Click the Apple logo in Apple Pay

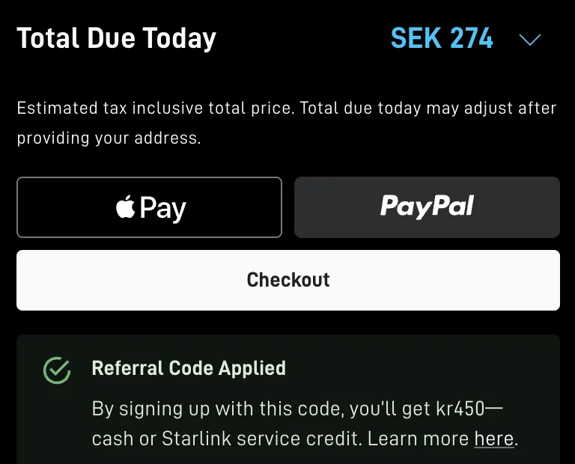coord(126,207)
